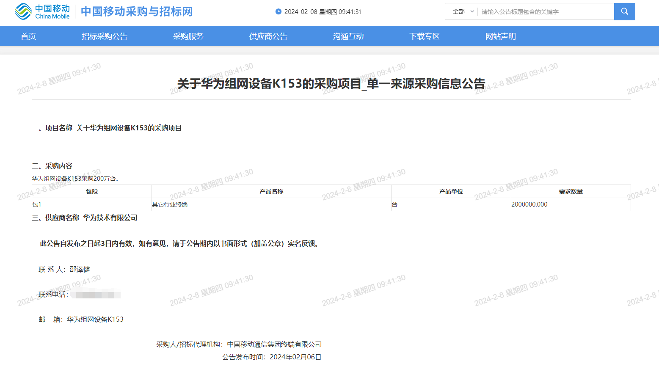Screen dimensions: 659x375
Task: Click the 产品名称 column header
Action: coord(271,191)
